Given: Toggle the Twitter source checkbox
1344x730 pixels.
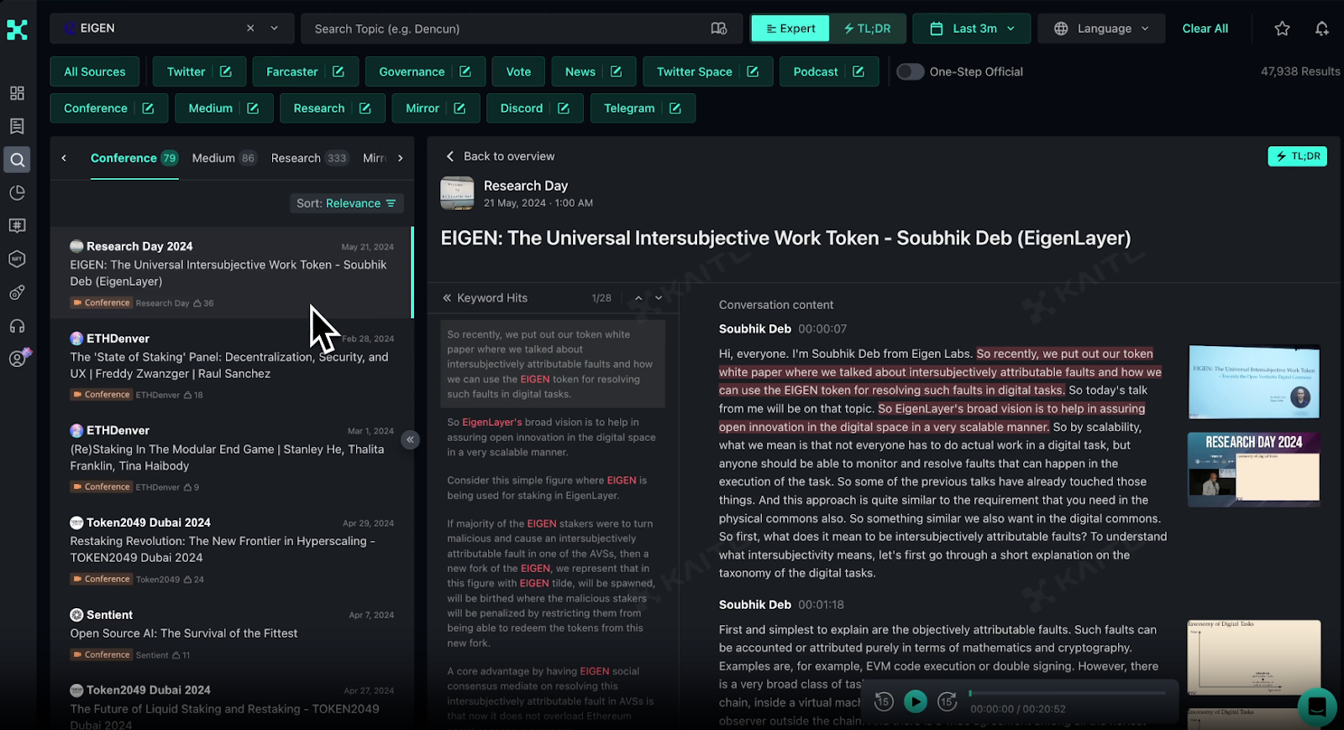Looking at the screenshot, I should tap(225, 71).
